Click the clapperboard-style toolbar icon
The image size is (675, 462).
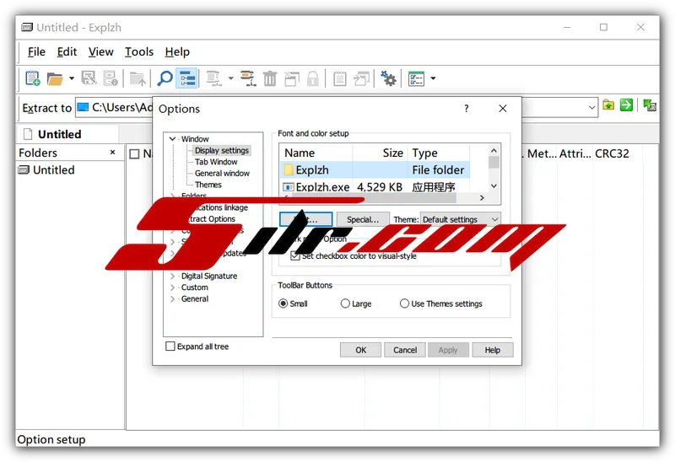(x=292, y=78)
